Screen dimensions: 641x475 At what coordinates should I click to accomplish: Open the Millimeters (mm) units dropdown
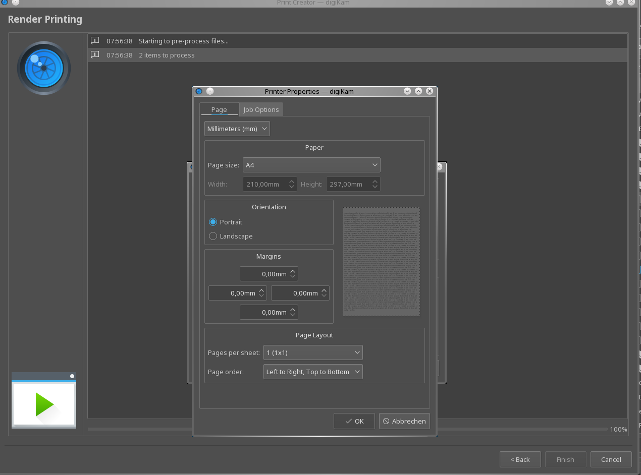coord(237,129)
